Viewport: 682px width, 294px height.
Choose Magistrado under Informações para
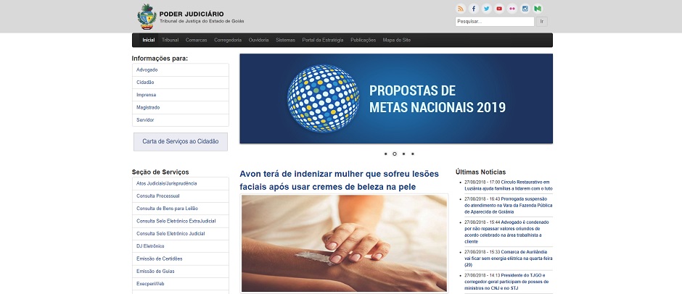pos(181,108)
